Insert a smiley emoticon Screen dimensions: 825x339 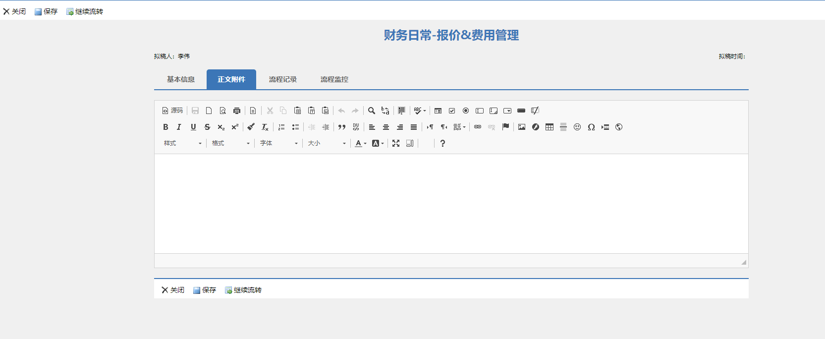point(577,127)
